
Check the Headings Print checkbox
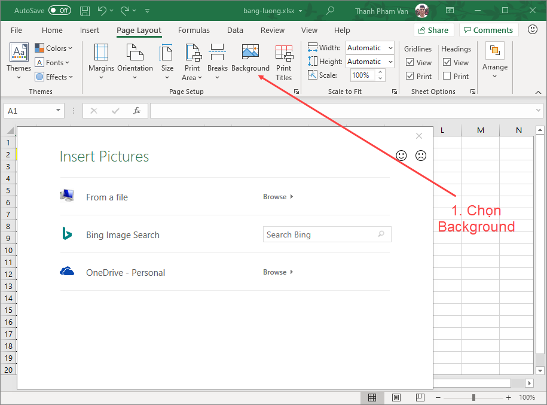click(x=447, y=76)
